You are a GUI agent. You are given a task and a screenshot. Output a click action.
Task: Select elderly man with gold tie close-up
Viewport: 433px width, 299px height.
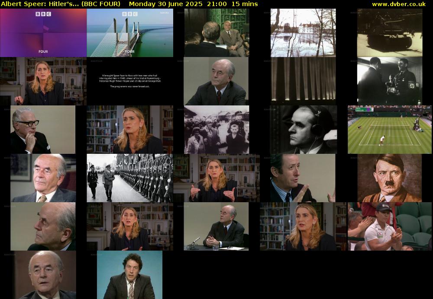tap(43, 178)
